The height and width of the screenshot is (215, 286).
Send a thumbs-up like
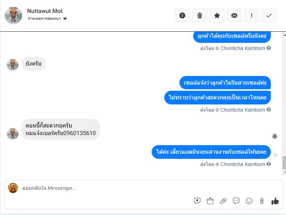click(275, 201)
